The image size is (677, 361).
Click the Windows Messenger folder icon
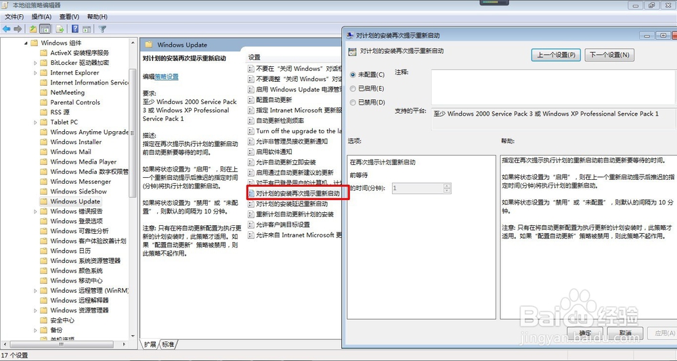point(43,182)
